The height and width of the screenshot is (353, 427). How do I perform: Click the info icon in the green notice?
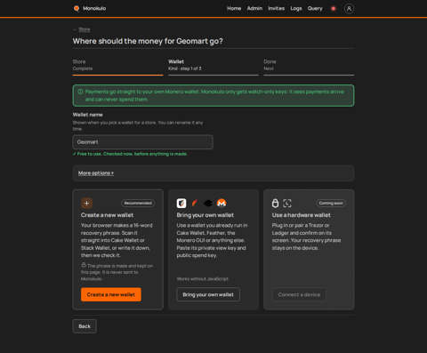80,92
